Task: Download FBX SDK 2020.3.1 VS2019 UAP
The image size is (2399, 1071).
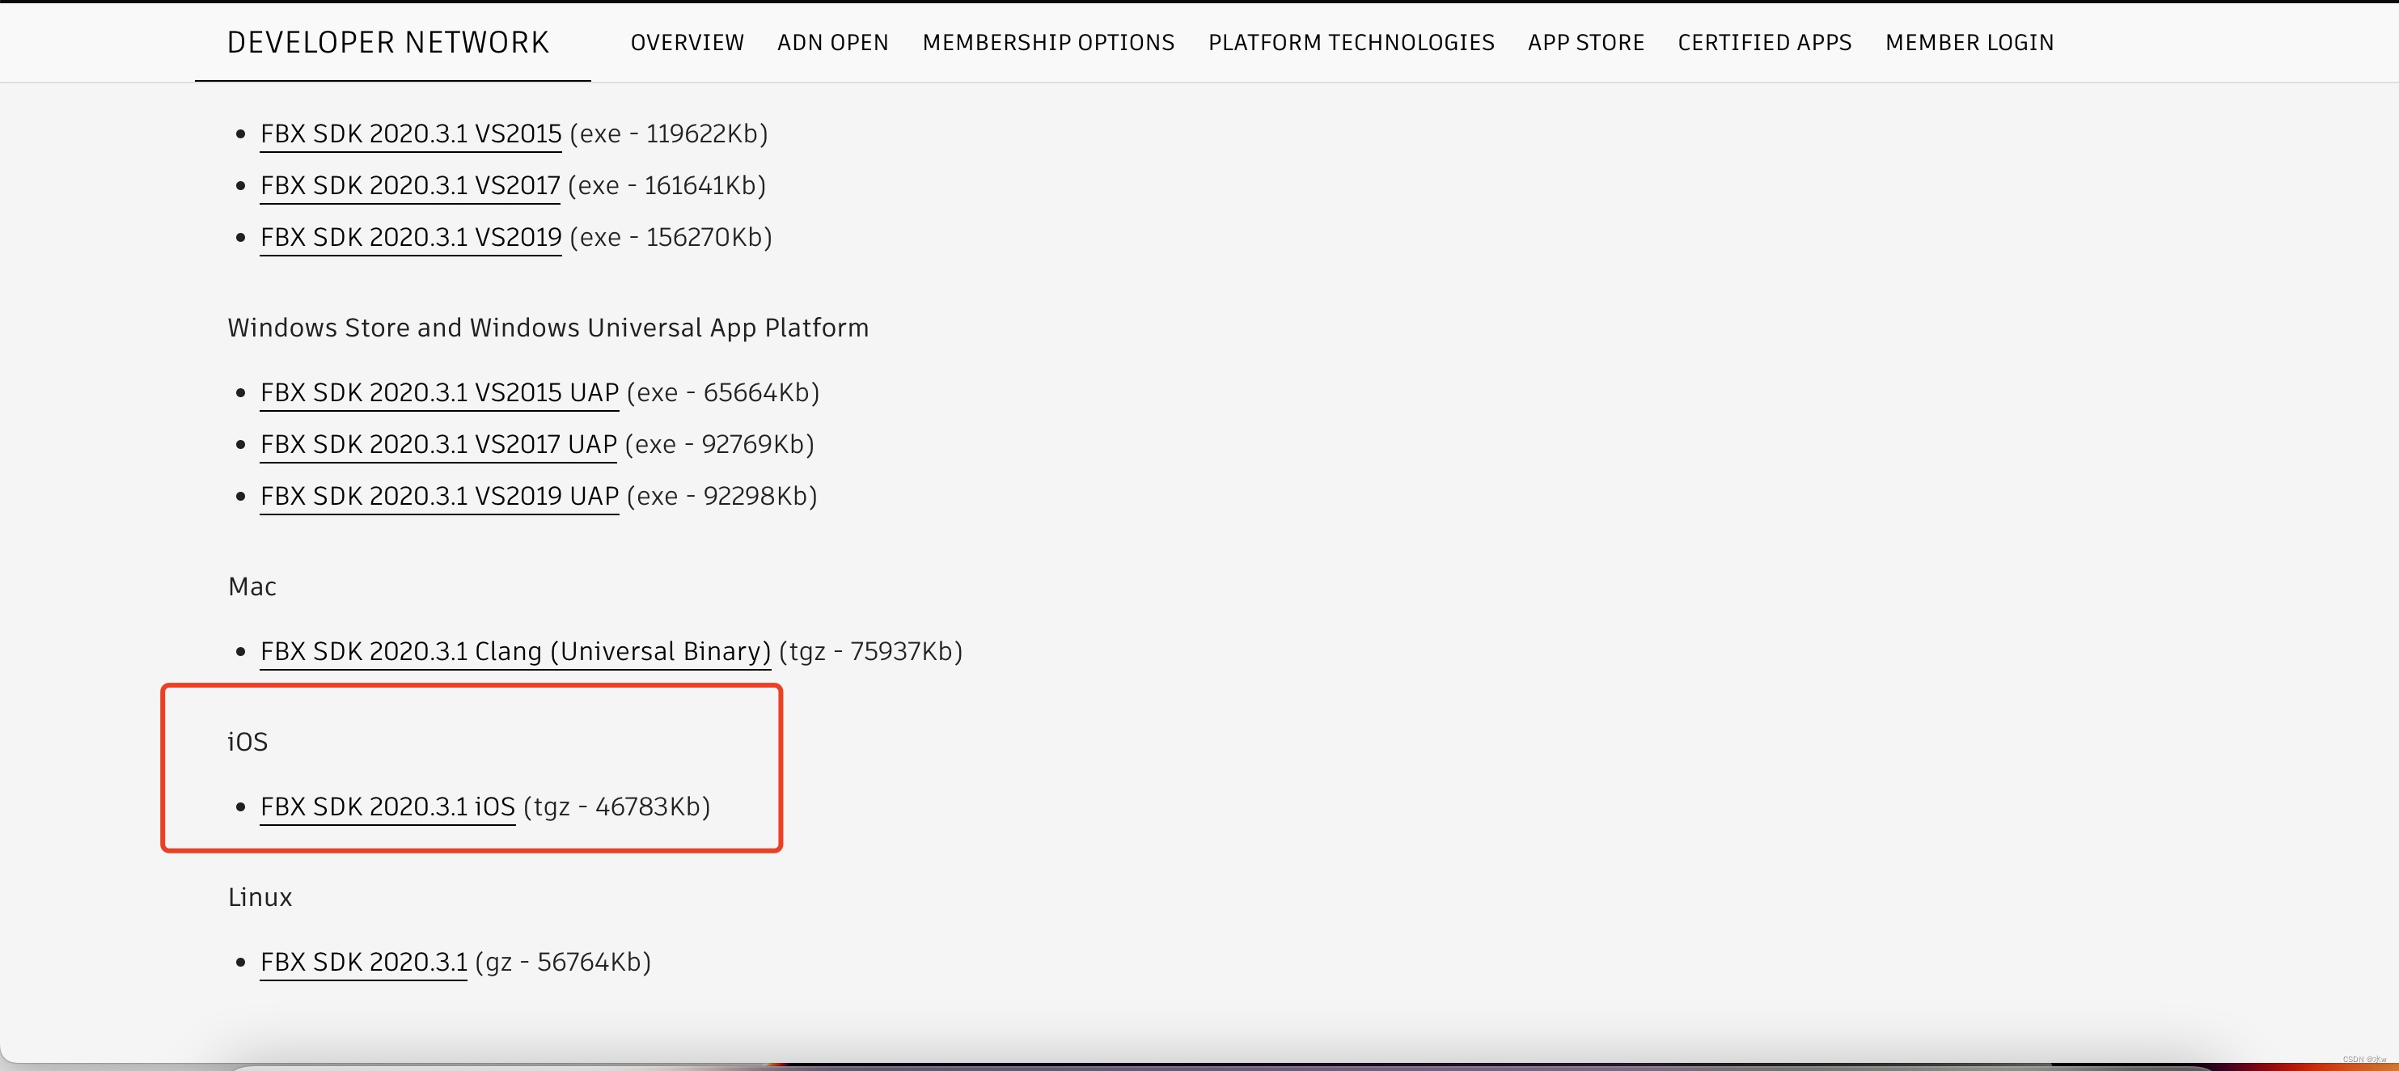Action: tap(438, 497)
